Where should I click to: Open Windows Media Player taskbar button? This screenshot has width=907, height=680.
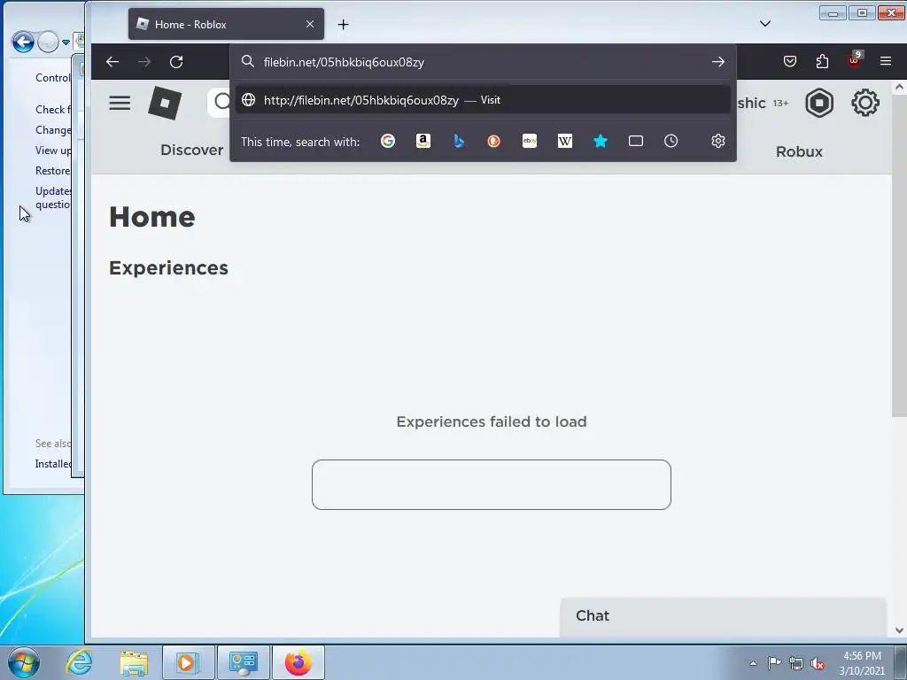coord(188,662)
